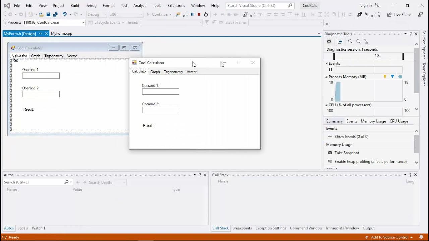This screenshot has height=241, width=429.
Task: Click the 10s mark on diagnostics timeline
Action: (377, 56)
